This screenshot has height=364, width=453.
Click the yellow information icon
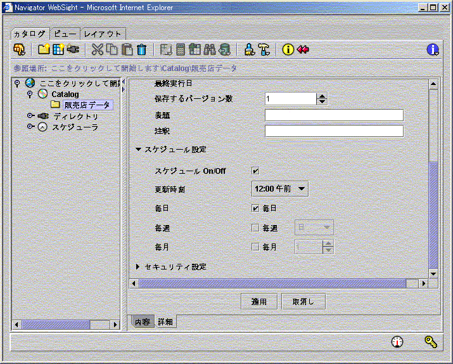[x=288, y=49]
